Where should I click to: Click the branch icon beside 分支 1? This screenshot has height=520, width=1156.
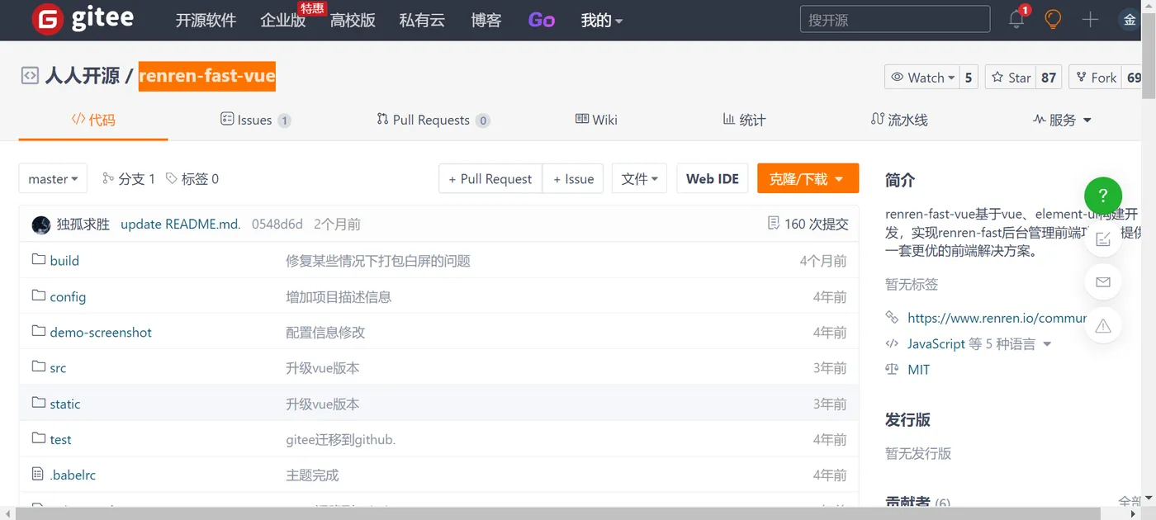pyautogui.click(x=108, y=178)
